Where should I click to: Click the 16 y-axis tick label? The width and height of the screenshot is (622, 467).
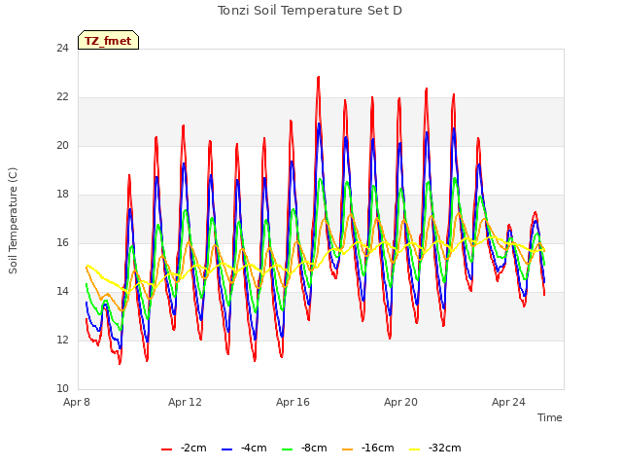click(62, 243)
